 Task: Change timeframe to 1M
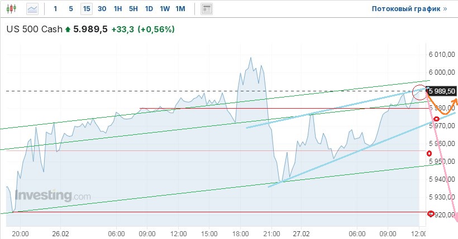[x=180, y=9]
